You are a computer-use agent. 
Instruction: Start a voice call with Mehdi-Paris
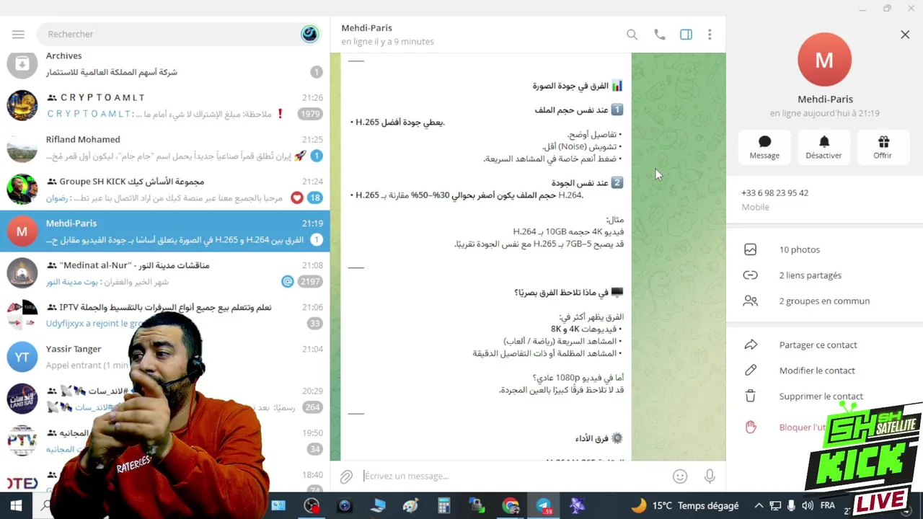[x=659, y=35]
